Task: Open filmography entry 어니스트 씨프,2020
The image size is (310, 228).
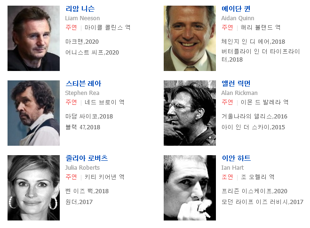Action: (x=92, y=53)
